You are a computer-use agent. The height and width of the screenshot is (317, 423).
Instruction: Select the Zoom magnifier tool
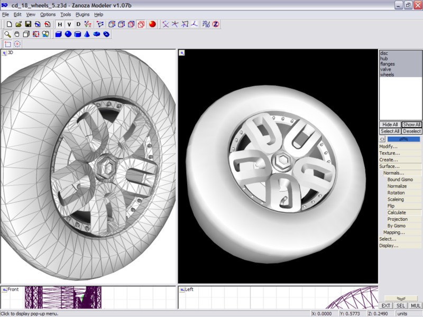pos(7,34)
